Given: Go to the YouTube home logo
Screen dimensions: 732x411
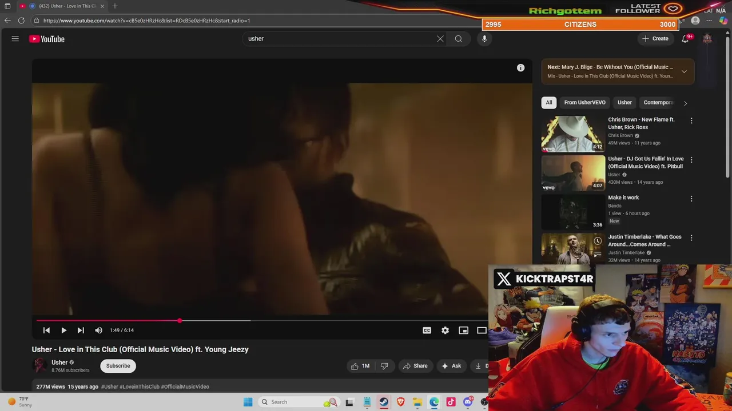Looking at the screenshot, I should pos(47,39).
